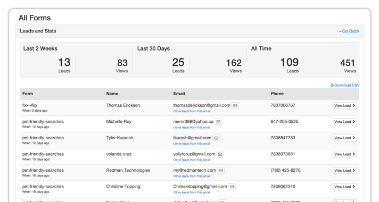Click email icon next to memr368@yahoo.ca
Image resolution: width=379 pixels, height=202 pixels.
[218, 122]
